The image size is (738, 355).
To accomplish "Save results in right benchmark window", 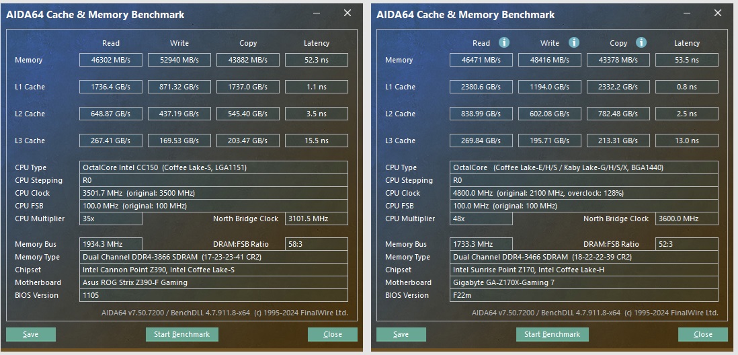I will [401, 334].
